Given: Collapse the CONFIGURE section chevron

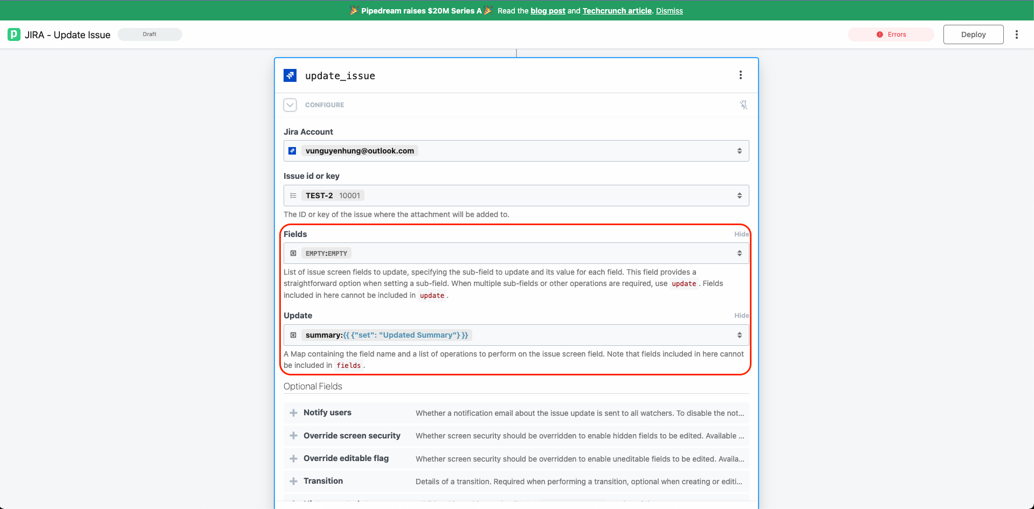Looking at the screenshot, I should [x=290, y=104].
